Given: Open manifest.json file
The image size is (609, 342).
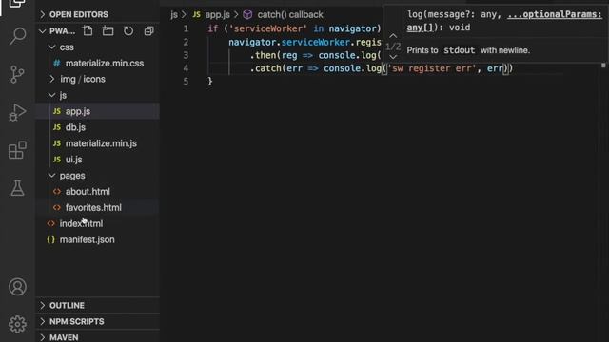Looking at the screenshot, I should point(97,239).
